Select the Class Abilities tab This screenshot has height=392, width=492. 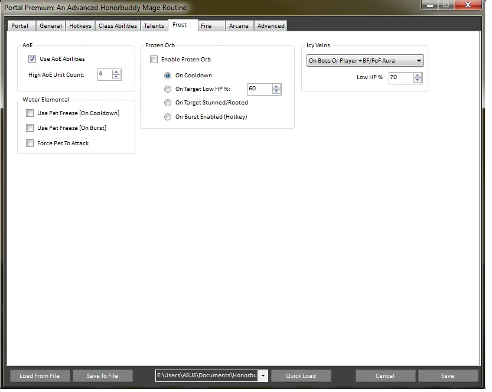tap(118, 26)
